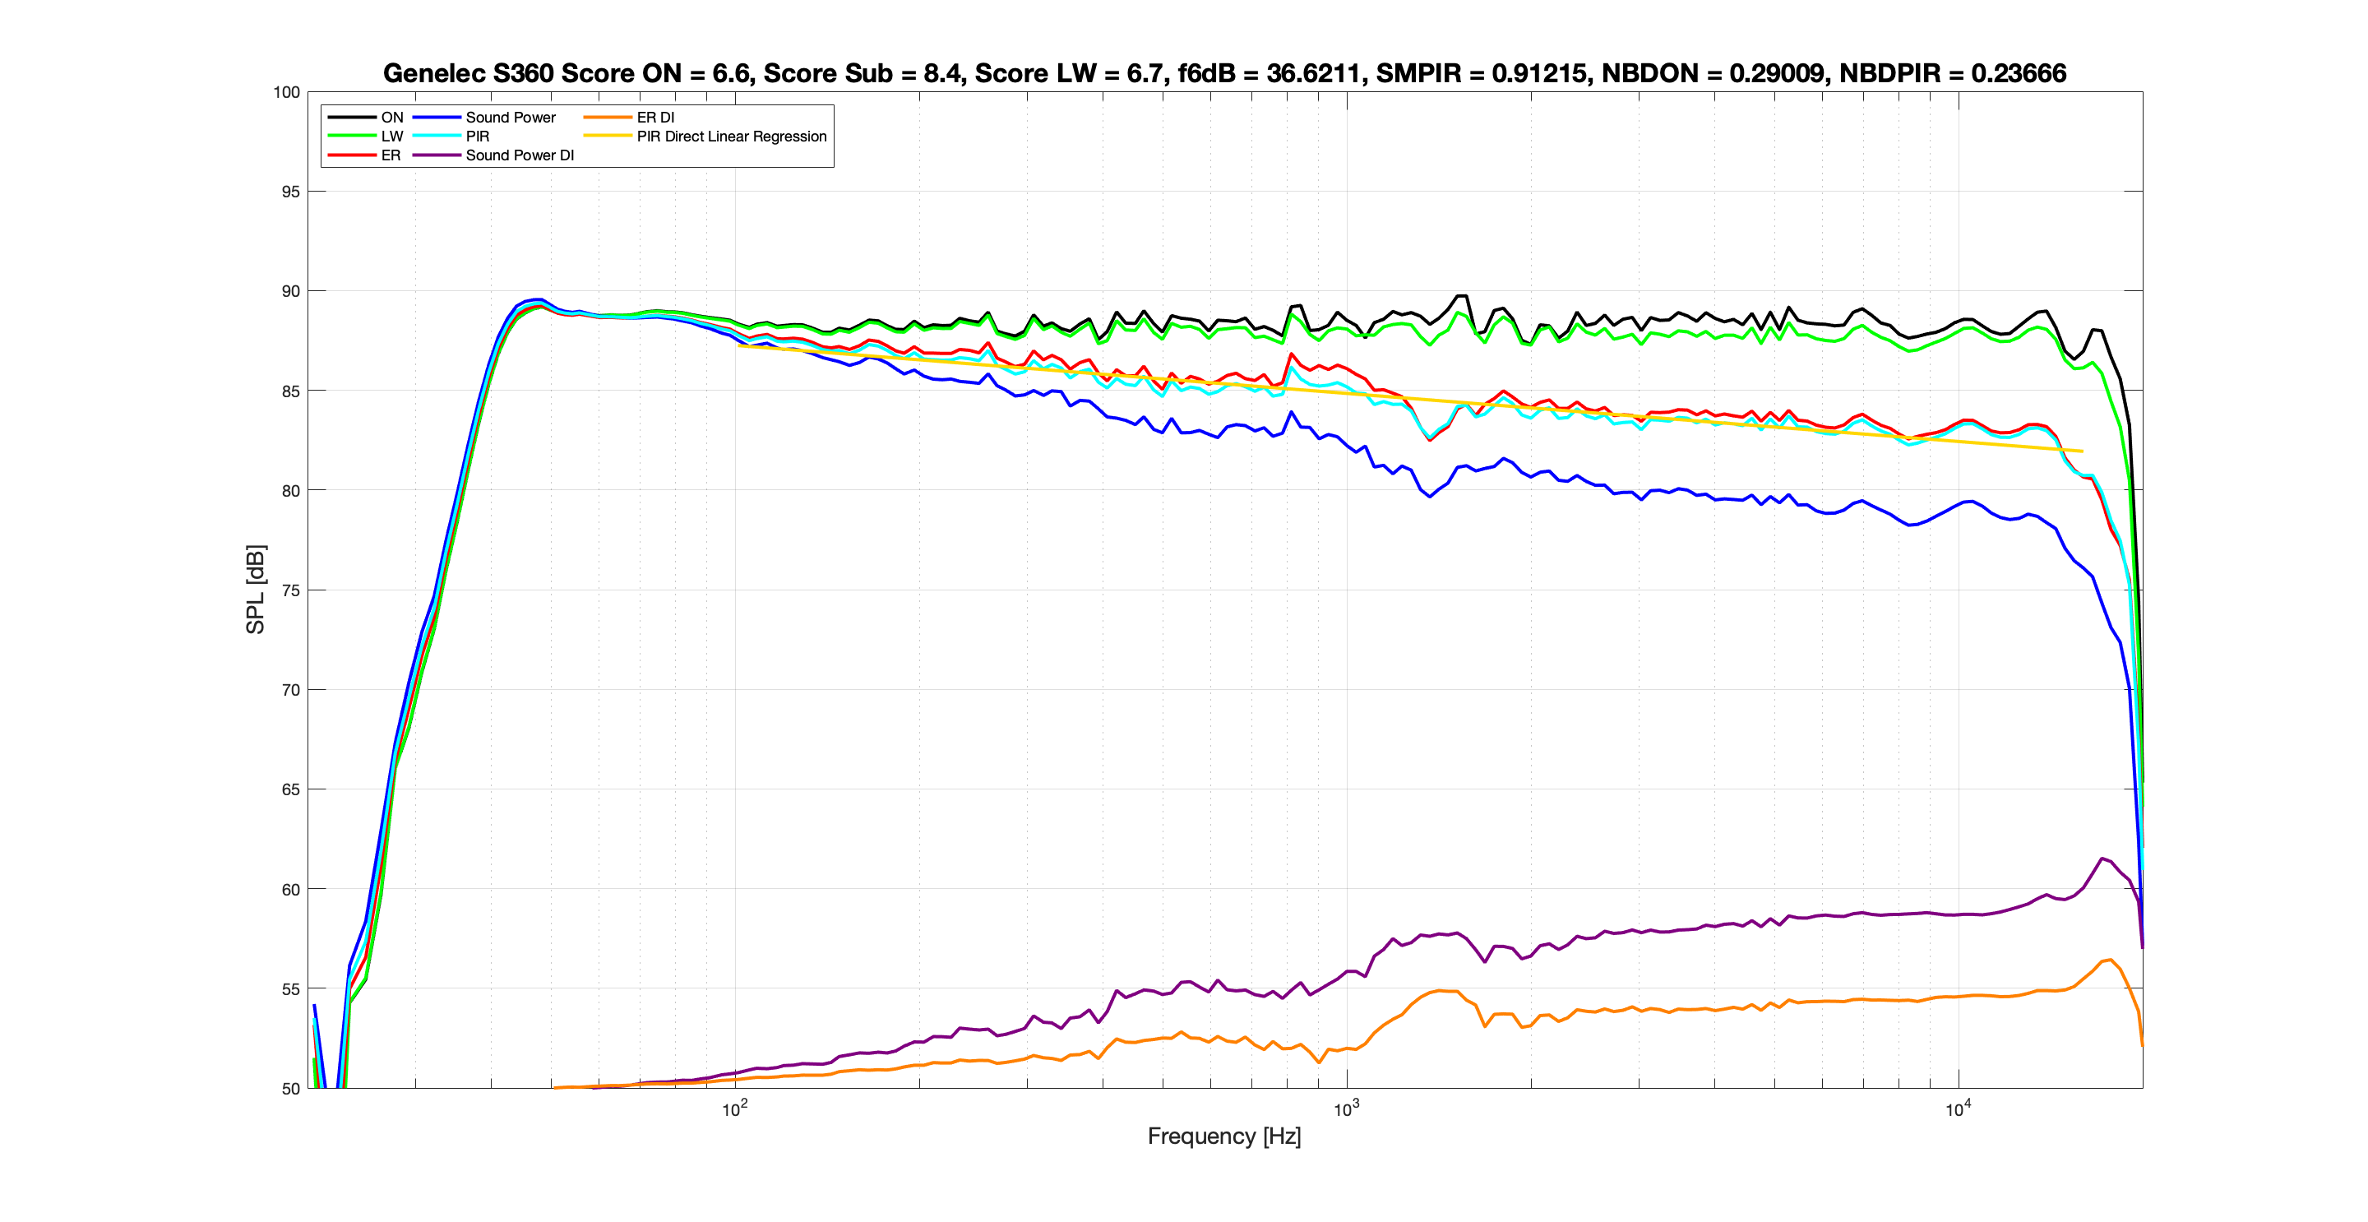The image size is (2368, 1222).
Task: Click the PIR legend entry
Action: [x=451, y=136]
